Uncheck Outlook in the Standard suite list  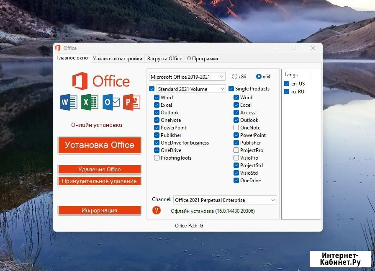click(x=157, y=113)
